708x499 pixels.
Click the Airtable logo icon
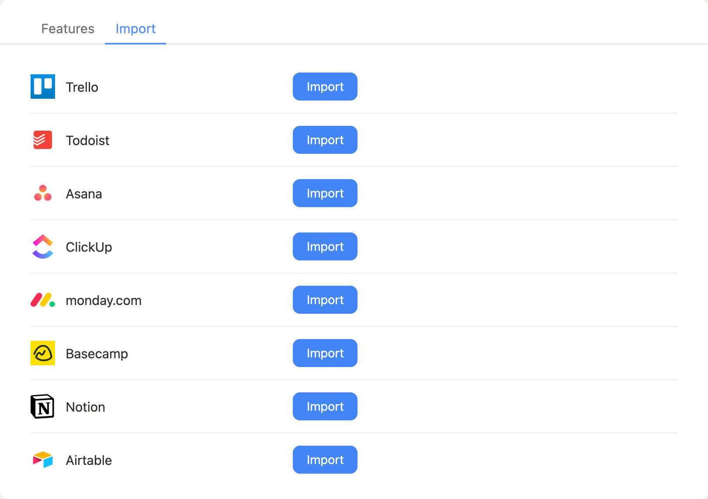(x=43, y=460)
